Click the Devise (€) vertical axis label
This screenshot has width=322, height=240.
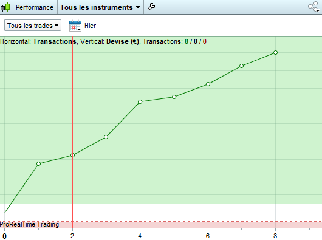tap(123, 41)
